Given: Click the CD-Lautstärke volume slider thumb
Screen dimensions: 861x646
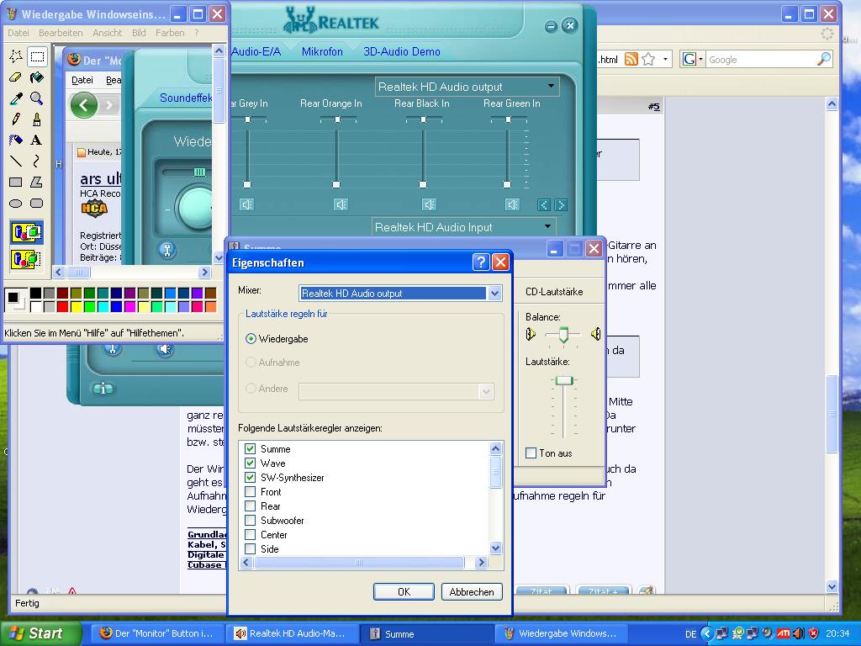Looking at the screenshot, I should pyautogui.click(x=563, y=381).
